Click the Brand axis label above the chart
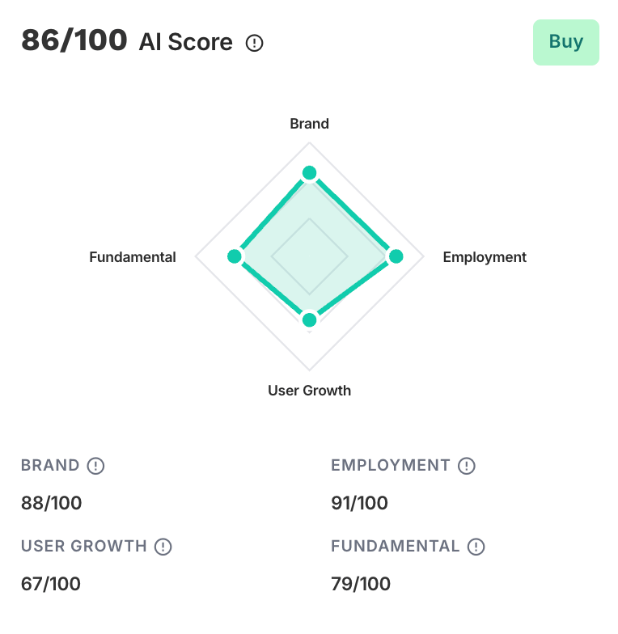The height and width of the screenshot is (634, 618). pos(309,124)
